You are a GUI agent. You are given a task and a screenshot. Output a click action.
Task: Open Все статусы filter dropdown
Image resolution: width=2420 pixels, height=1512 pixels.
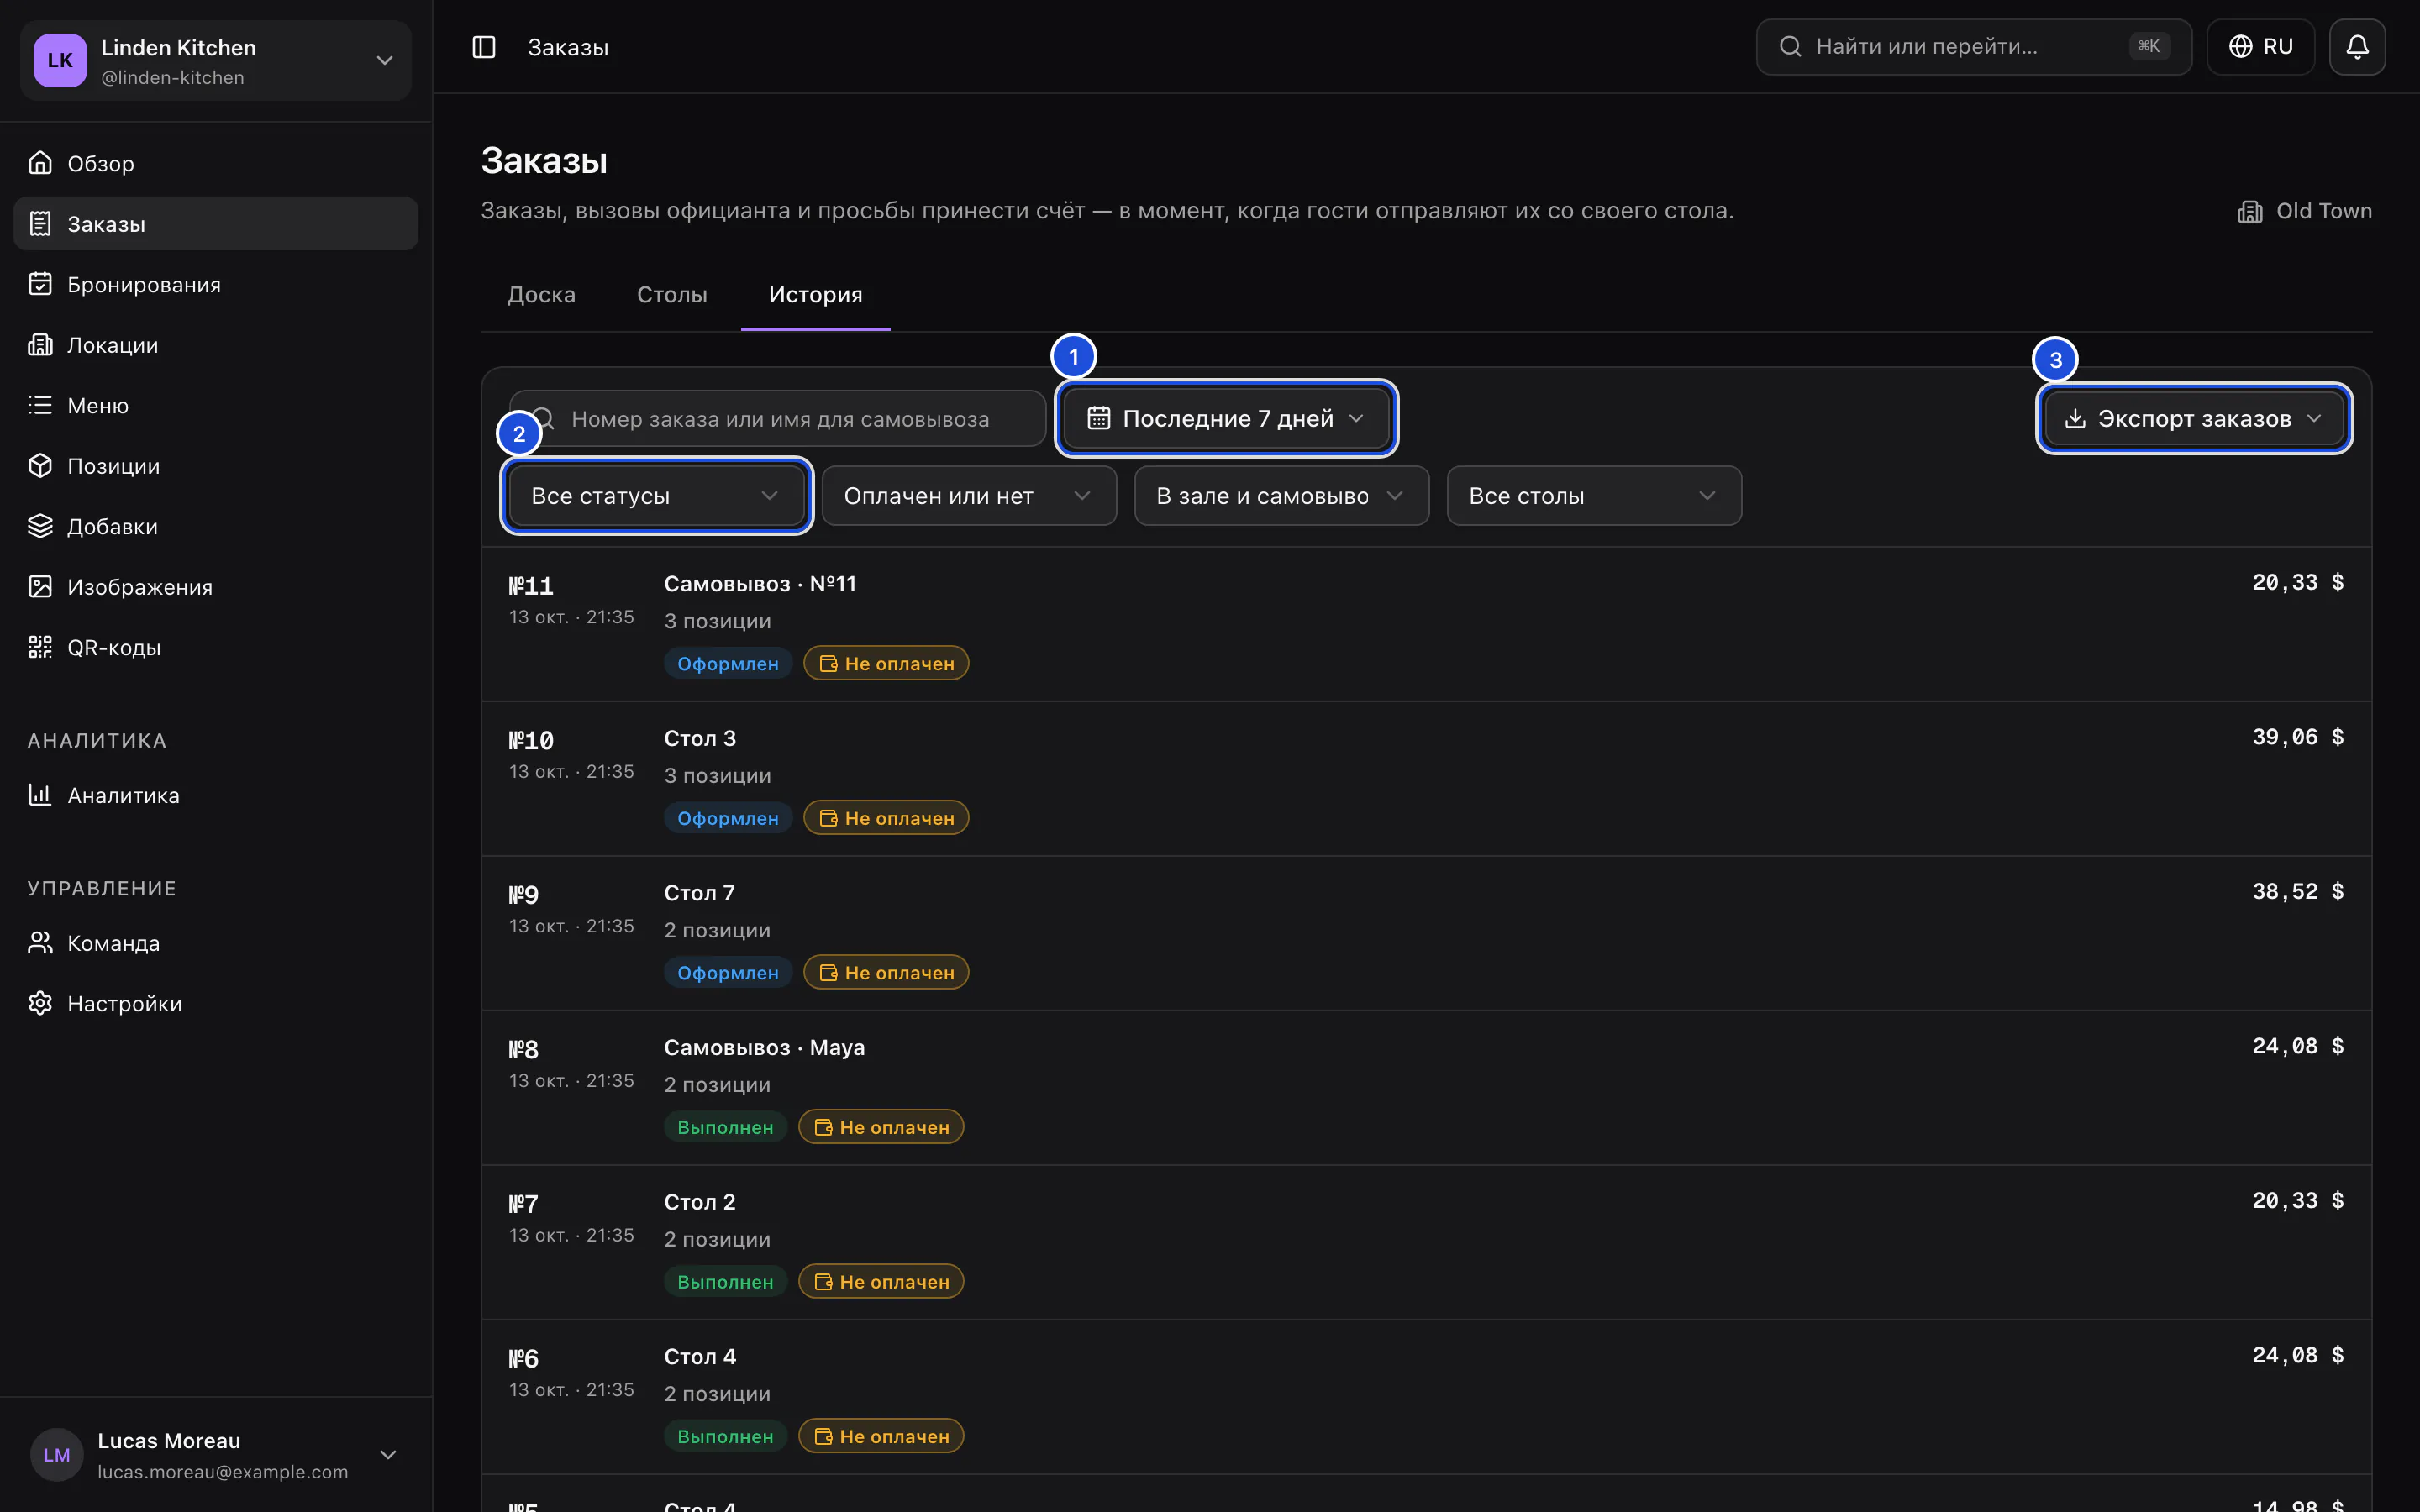(656, 496)
